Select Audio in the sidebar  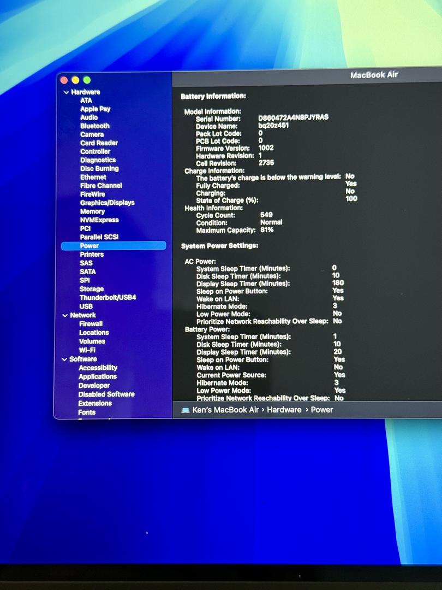point(89,117)
